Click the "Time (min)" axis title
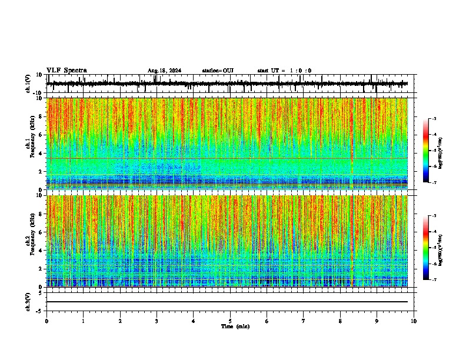Viewport: 466px width, 360px height. pos(235,326)
